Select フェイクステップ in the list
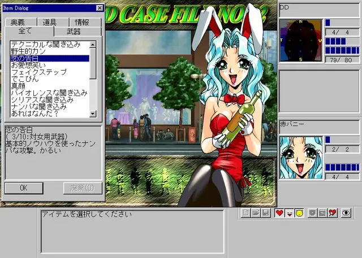Image resolution: width=362 pixels, height=258 pixels. (50, 72)
